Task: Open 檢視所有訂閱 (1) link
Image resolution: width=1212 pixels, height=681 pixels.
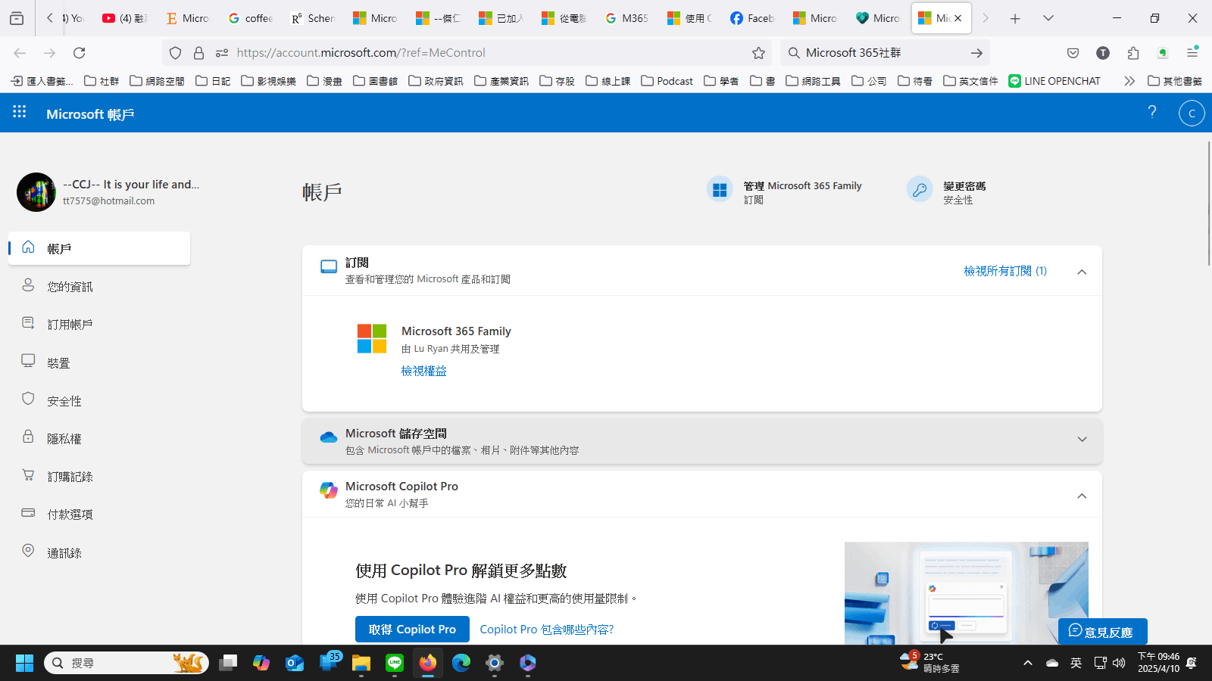Action: (1005, 271)
